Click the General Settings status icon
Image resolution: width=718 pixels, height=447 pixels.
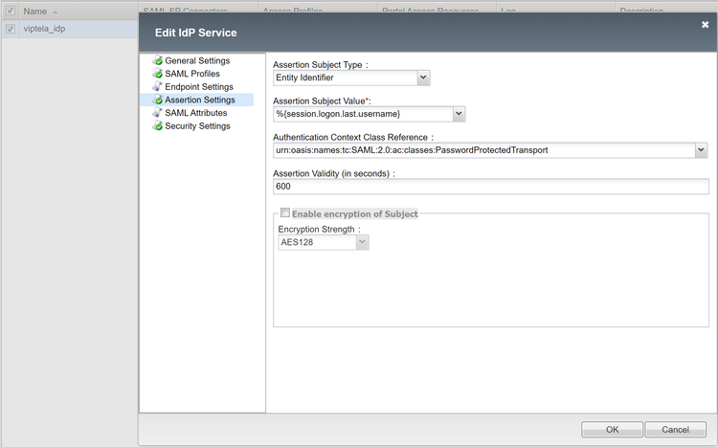[x=158, y=61]
